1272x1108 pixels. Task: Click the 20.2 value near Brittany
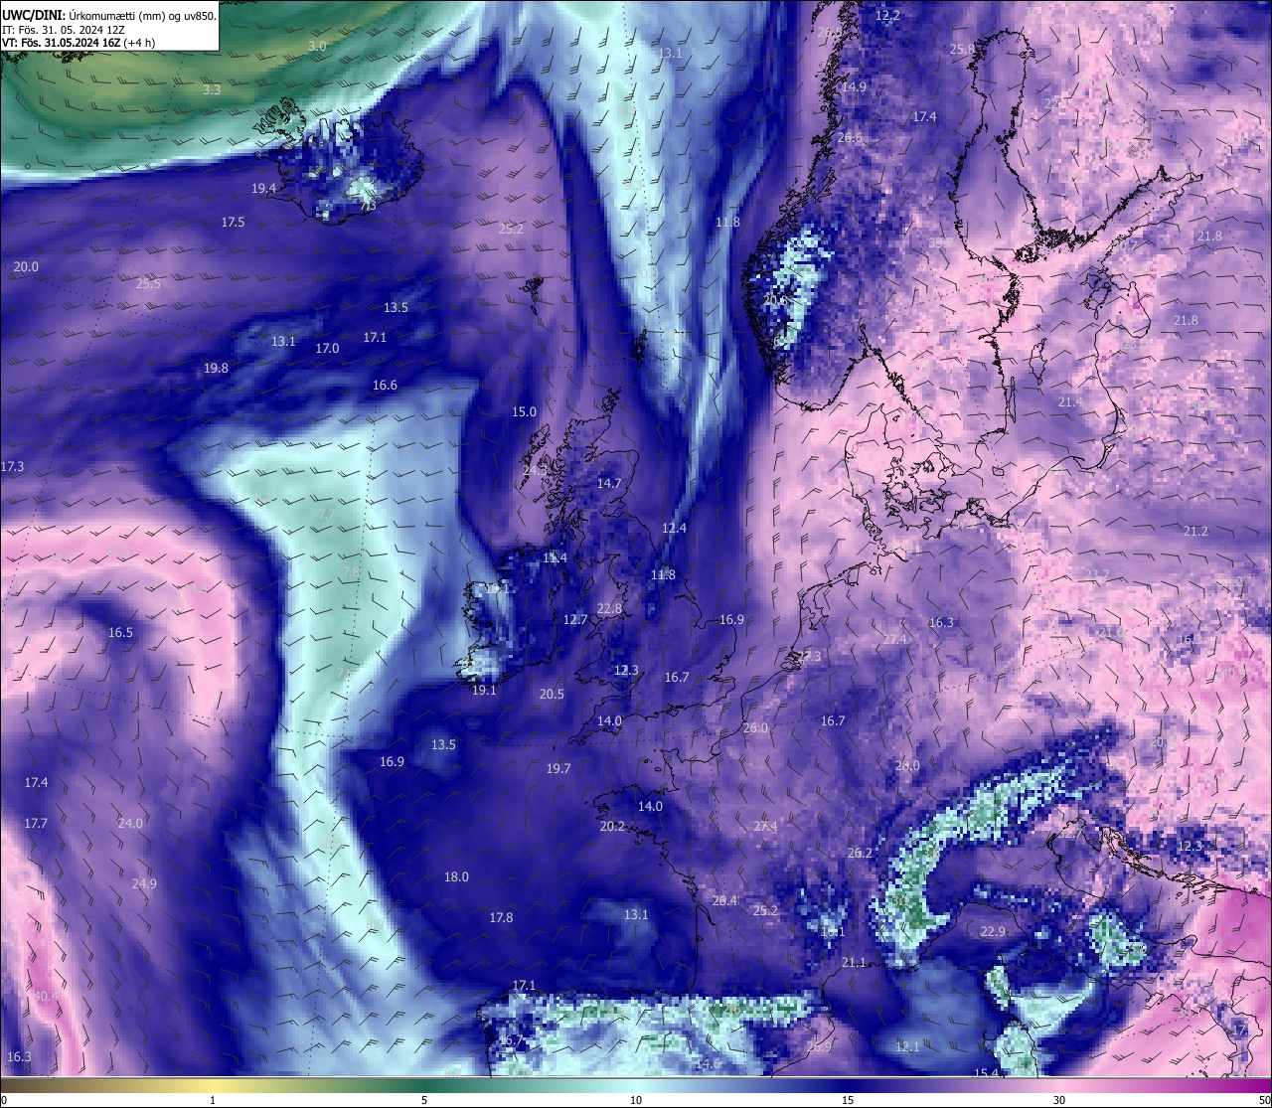point(612,826)
